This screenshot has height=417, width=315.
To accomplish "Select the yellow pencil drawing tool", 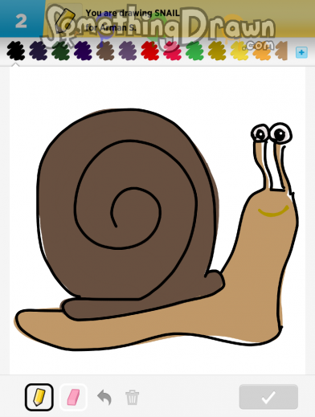I will 39,397.
